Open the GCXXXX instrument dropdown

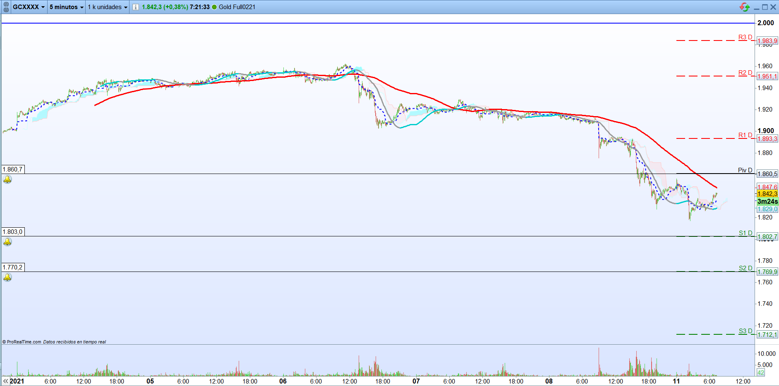point(29,7)
